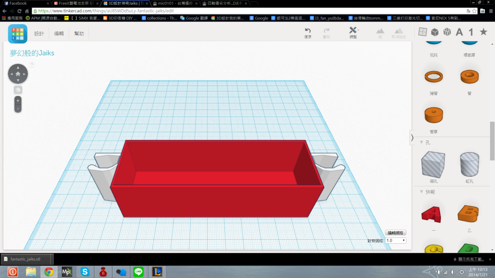This screenshot has width=495, height=278.
Task: Click the project title 夢幻般的Jaiks
Action: (x=32, y=53)
